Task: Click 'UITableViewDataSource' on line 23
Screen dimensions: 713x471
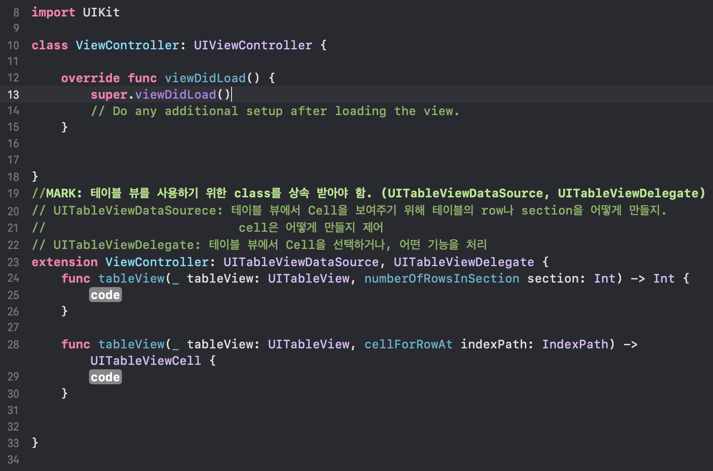Action: pyautogui.click(x=301, y=262)
